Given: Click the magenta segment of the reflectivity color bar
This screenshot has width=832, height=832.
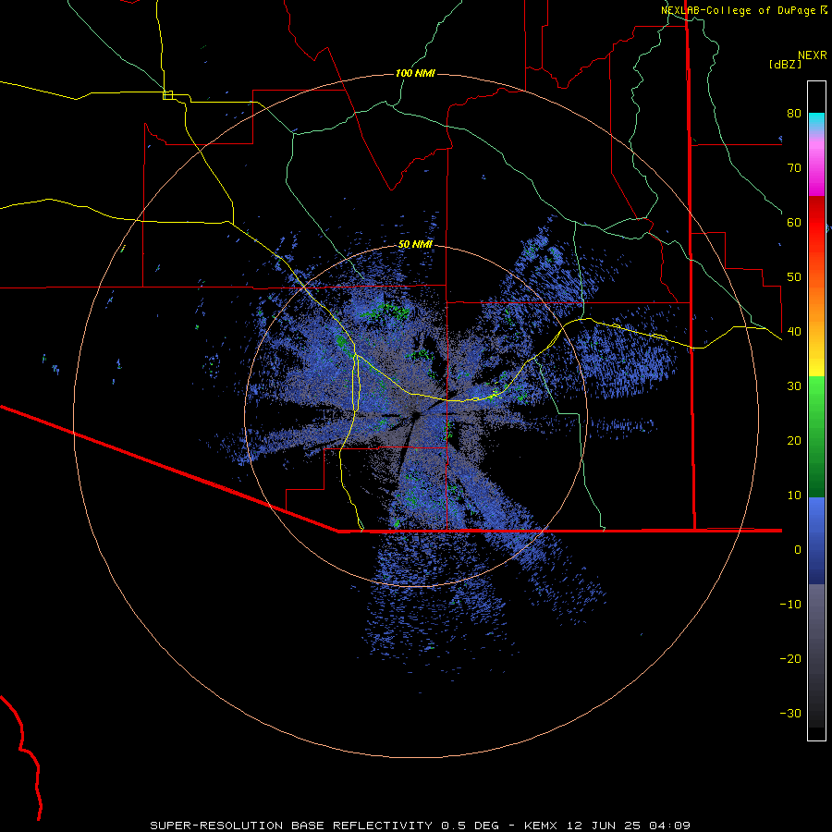Looking at the screenshot, I should [816, 170].
